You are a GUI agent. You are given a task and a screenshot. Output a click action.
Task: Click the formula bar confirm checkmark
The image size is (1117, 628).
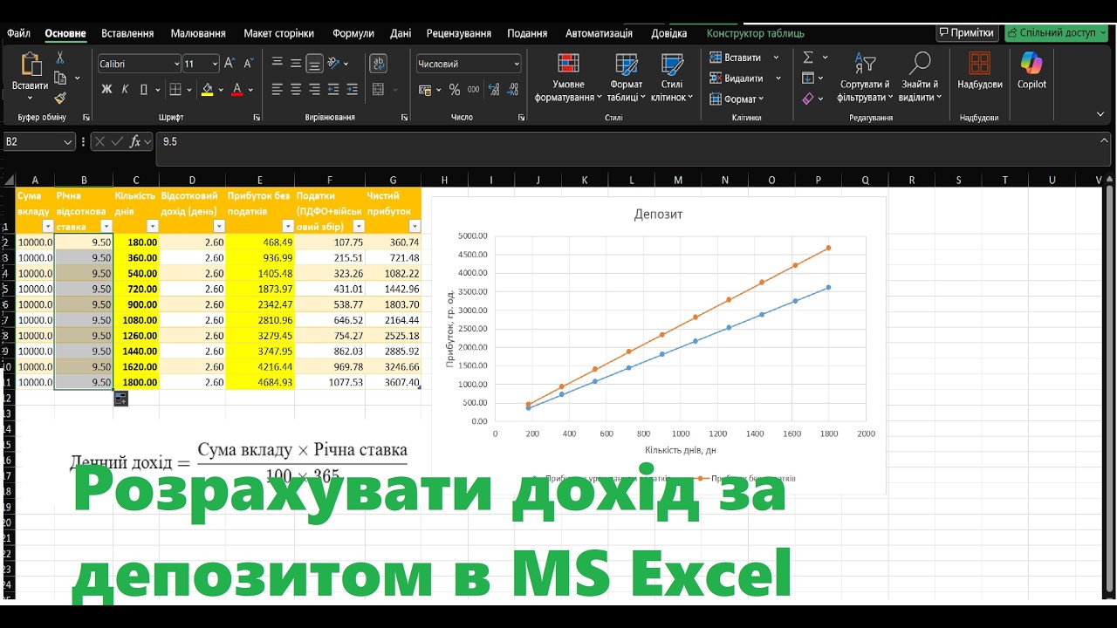point(118,141)
